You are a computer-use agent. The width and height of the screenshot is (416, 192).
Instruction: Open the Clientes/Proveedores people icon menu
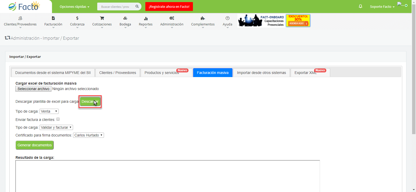tap(20, 18)
